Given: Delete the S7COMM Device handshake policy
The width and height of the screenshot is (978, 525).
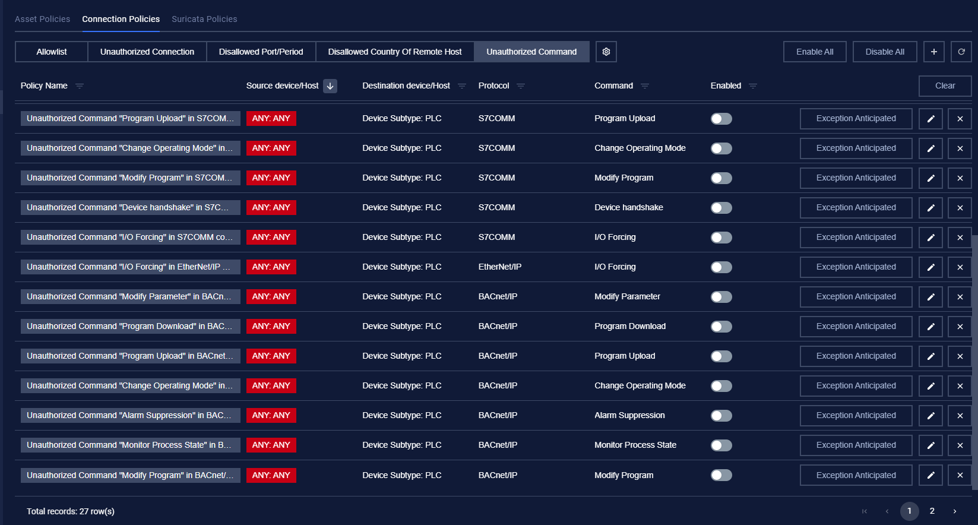Looking at the screenshot, I should tap(960, 208).
